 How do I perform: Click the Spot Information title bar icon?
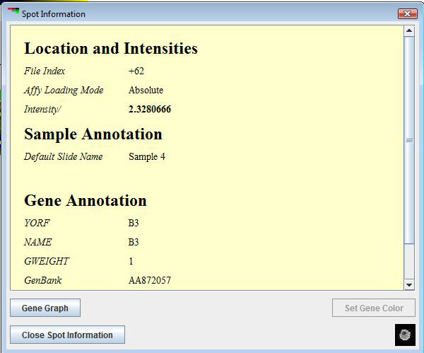(x=13, y=13)
